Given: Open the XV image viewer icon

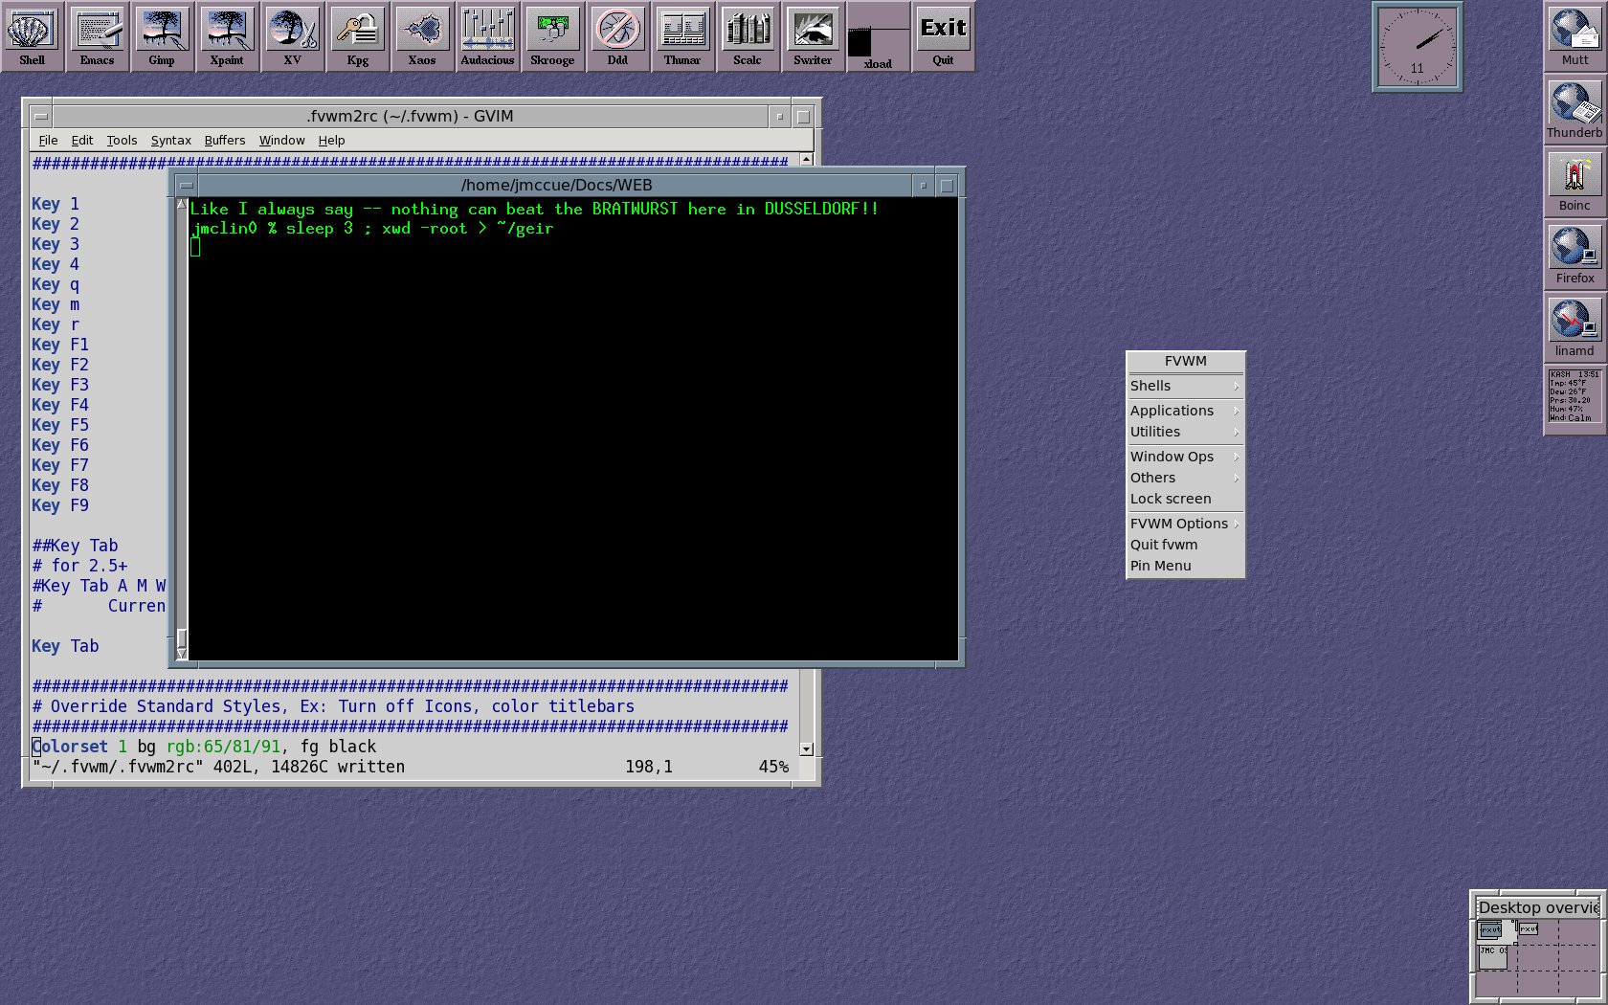Looking at the screenshot, I should pos(293,36).
